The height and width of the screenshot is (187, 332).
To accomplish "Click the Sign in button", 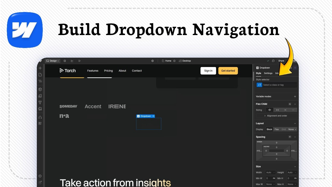I will [x=208, y=71].
